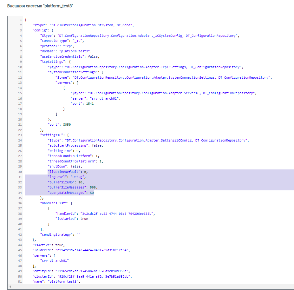Click the horizontal scrollbar track at the bottom
This screenshot has height=290, width=294.
coord(152,287)
